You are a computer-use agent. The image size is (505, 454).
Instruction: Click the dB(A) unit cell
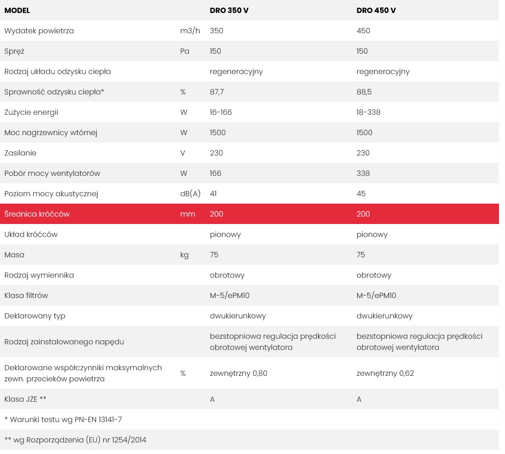[190, 193]
